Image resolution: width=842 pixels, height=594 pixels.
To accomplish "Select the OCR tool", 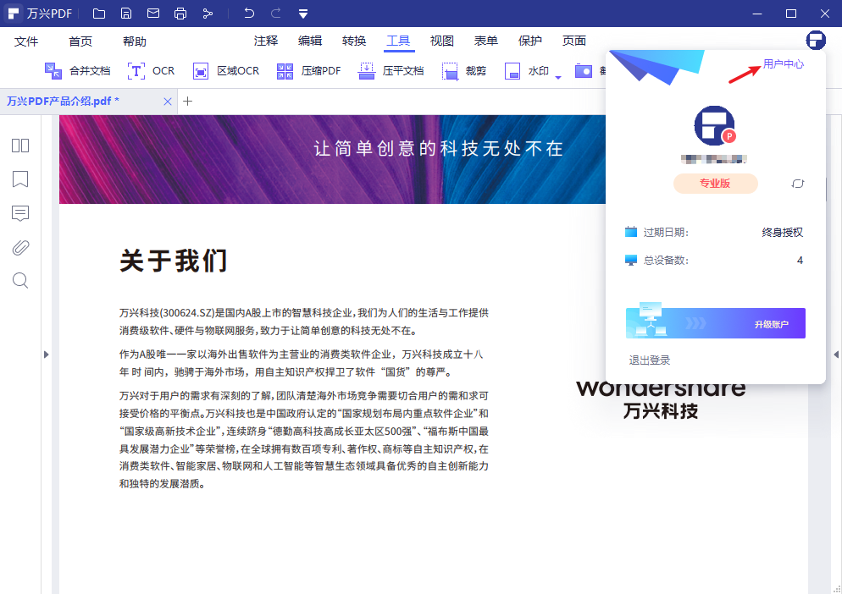I will point(151,71).
